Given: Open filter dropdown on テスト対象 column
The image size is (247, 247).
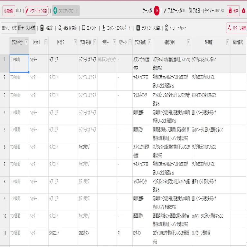Looking at the screenshot, I should point(95,42).
